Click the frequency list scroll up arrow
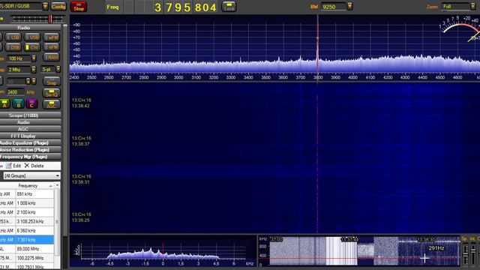Screen dimensions: 480x270 57,185
